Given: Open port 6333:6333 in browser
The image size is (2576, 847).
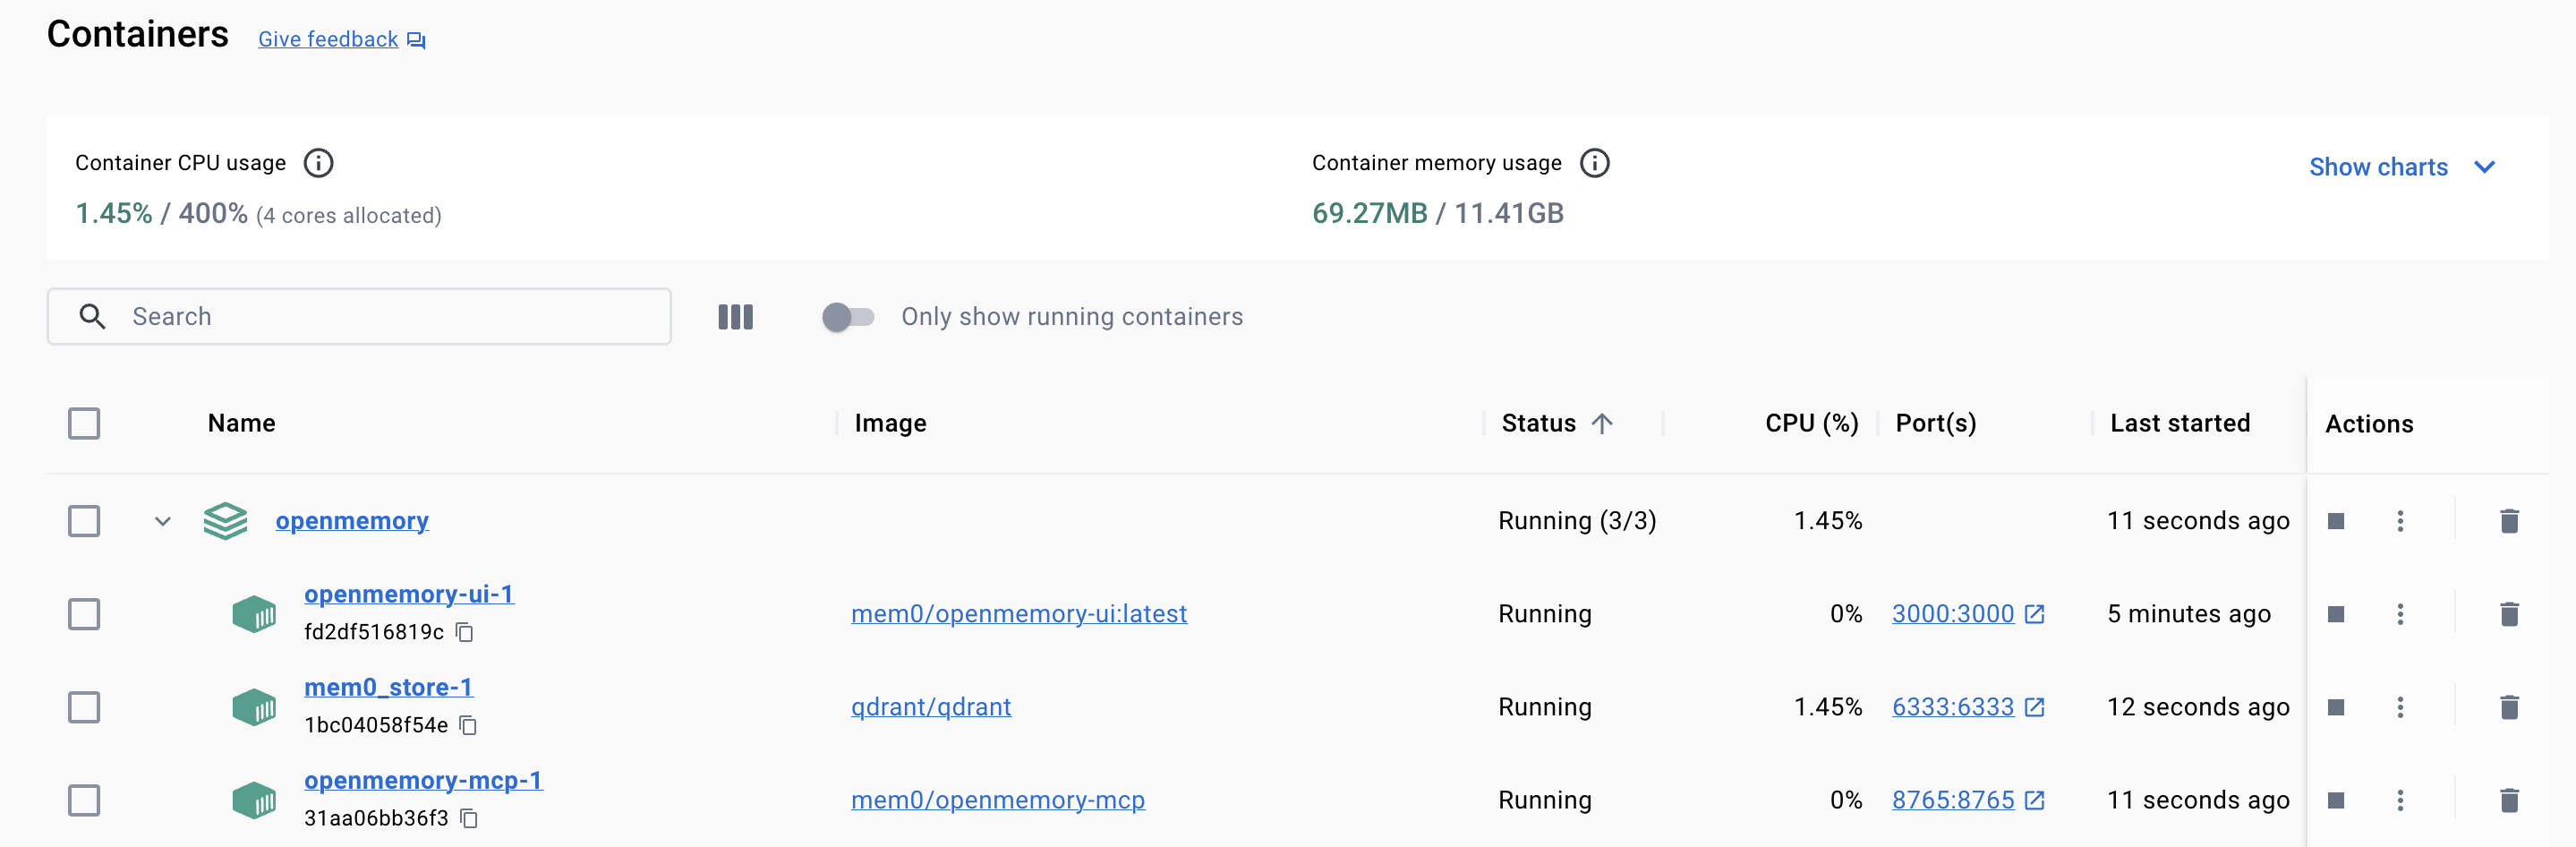Looking at the screenshot, I should pos(1967,707).
